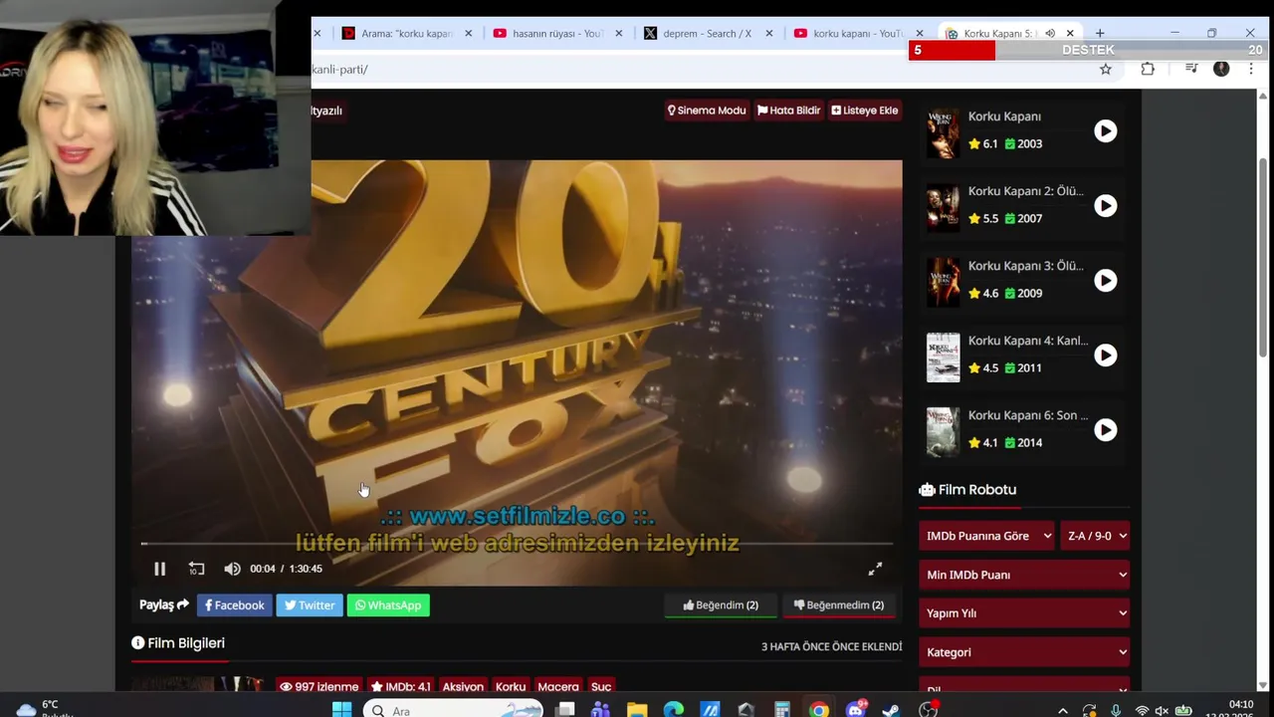The image size is (1274, 717).
Task: Open the Calculator from the taskbar
Action: tap(782, 710)
